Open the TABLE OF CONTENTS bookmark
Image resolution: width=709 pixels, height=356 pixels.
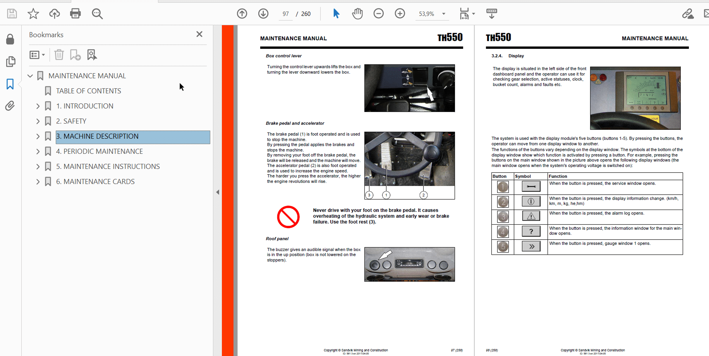pyautogui.click(x=88, y=91)
